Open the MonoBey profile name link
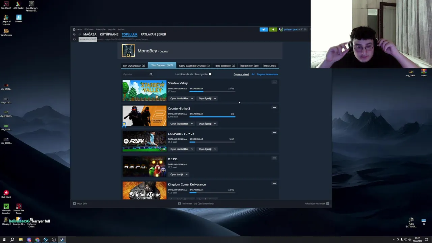Screen dimensions: 432x243 click(x=147, y=51)
